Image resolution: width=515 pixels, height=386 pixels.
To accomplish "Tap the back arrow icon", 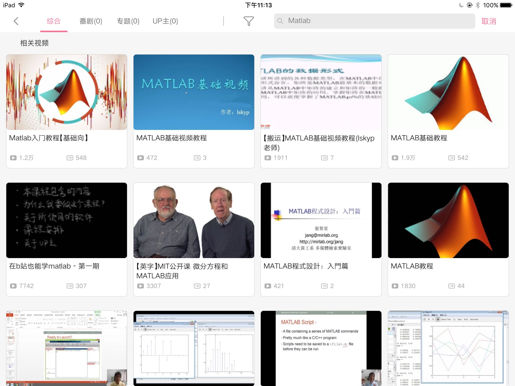I will tap(16, 21).
